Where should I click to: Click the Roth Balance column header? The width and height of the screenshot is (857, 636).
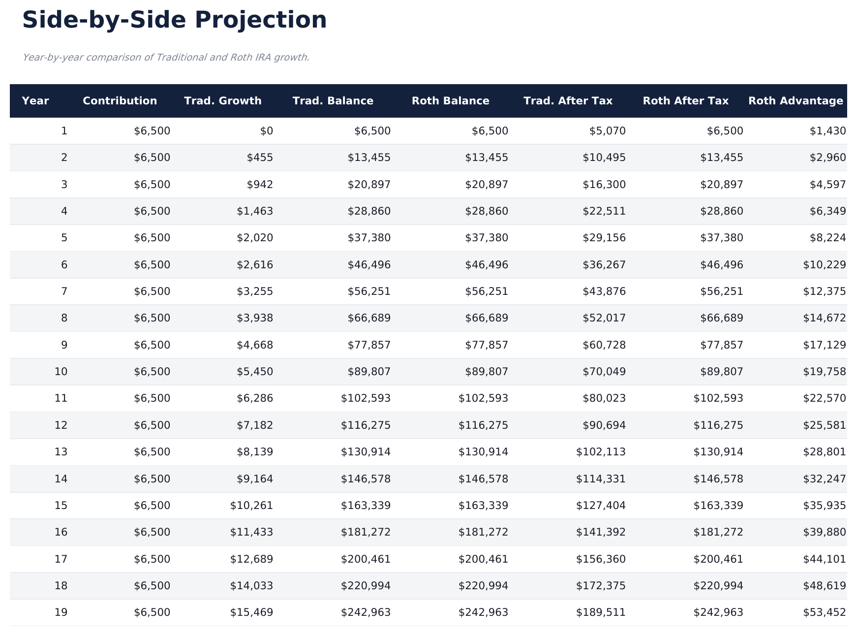pos(450,101)
